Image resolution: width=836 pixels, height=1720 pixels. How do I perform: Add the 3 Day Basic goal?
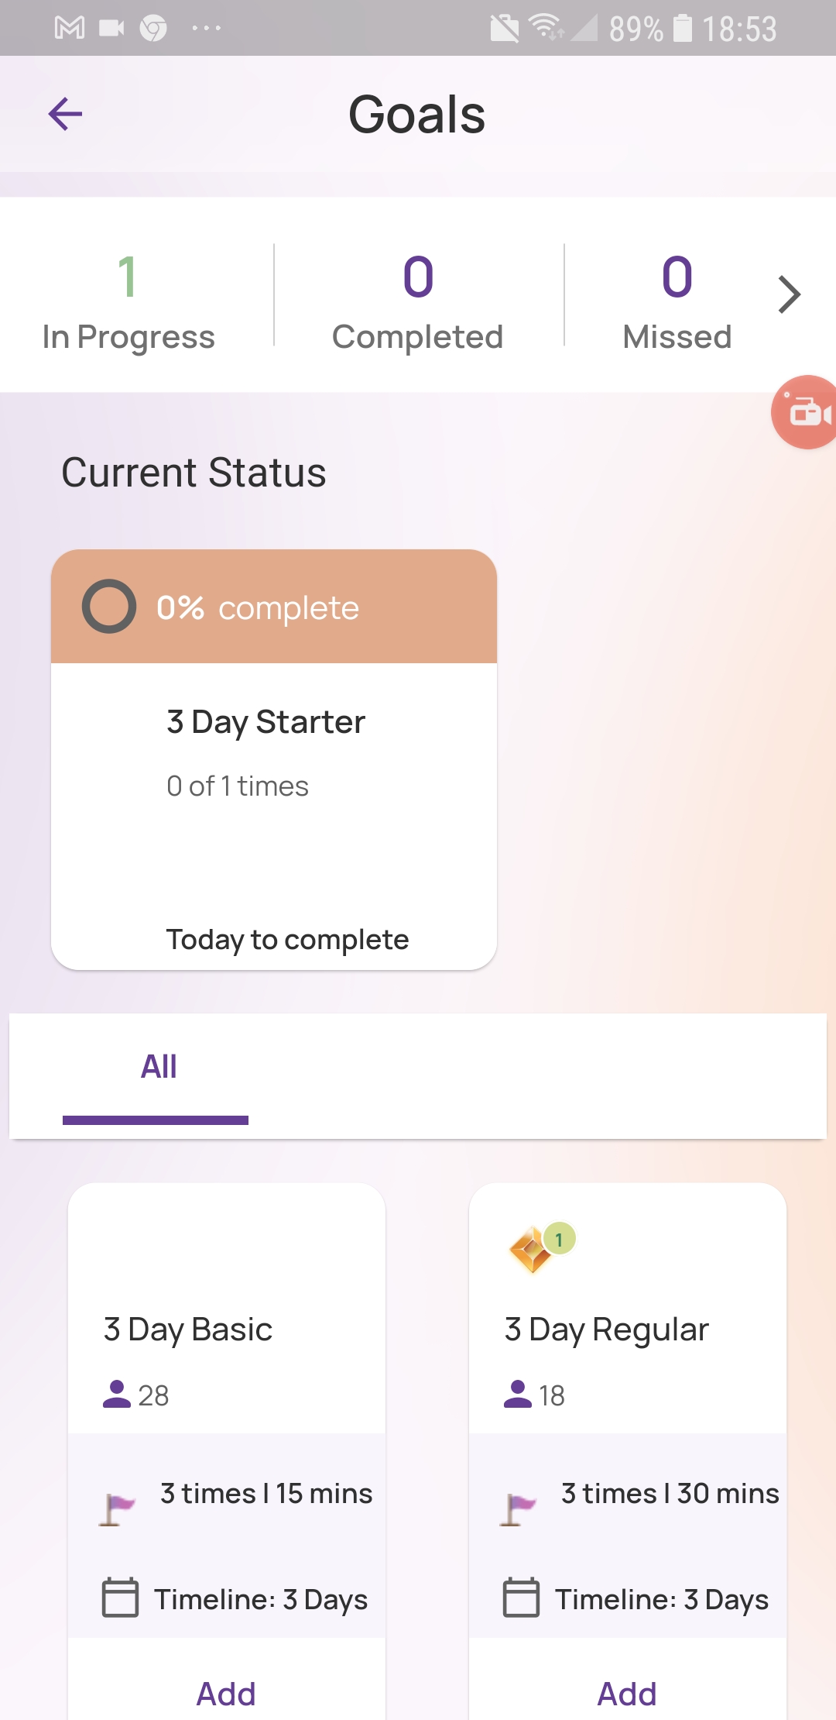pyautogui.click(x=226, y=1694)
